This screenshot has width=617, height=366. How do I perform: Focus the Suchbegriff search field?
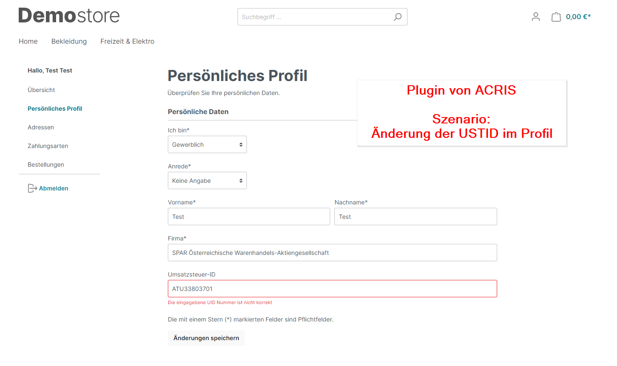tap(314, 17)
